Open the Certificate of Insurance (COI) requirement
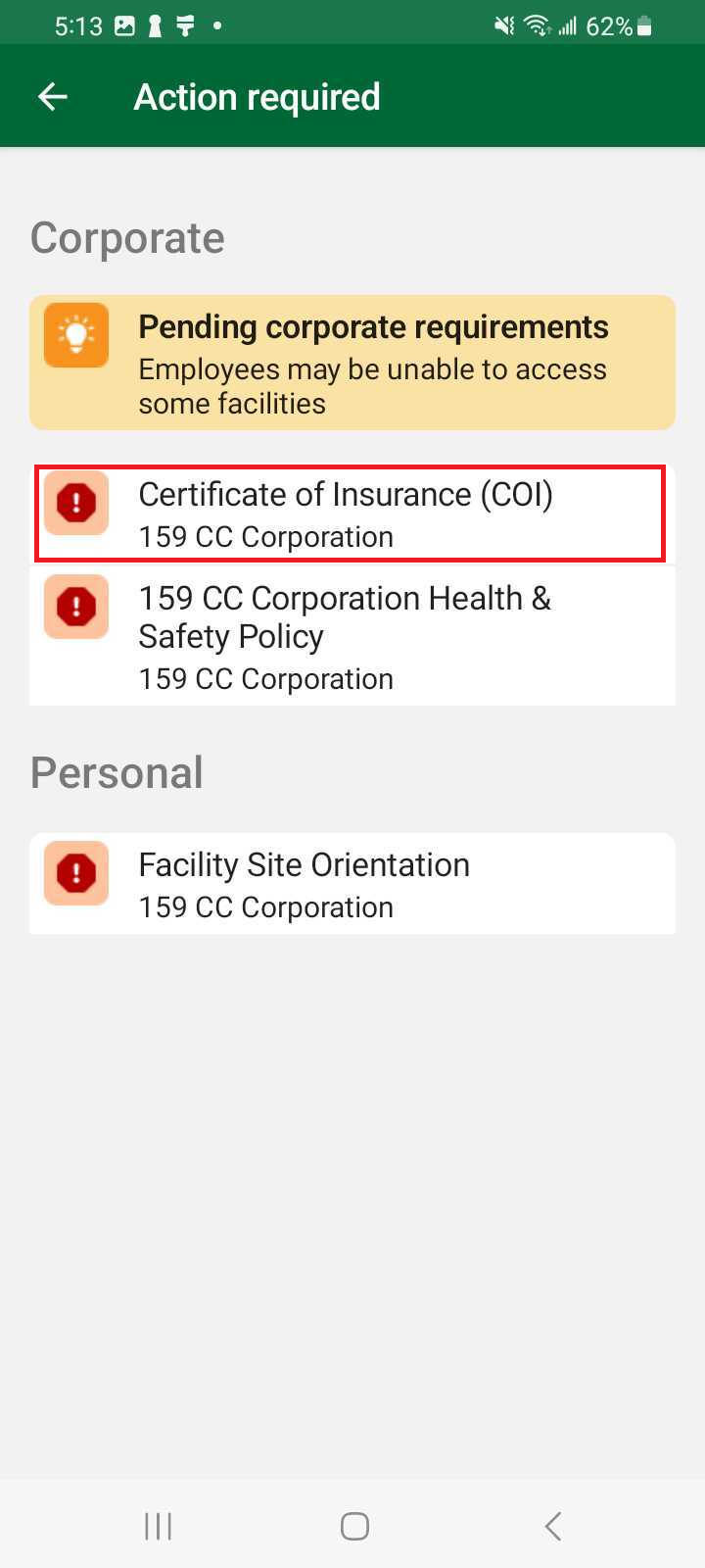This screenshot has height=1568, width=705. point(346,514)
